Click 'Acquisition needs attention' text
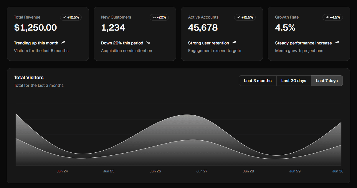This screenshot has width=357, height=188. (126, 51)
